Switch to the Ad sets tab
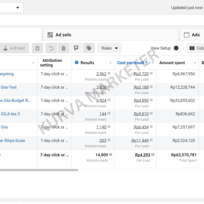204x204 pixels. 111,35
